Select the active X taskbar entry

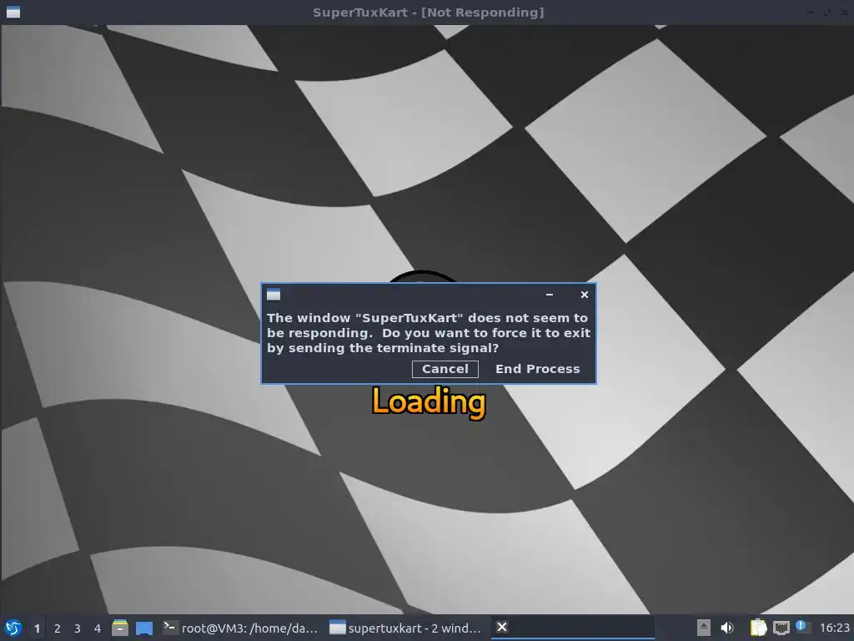[572, 628]
